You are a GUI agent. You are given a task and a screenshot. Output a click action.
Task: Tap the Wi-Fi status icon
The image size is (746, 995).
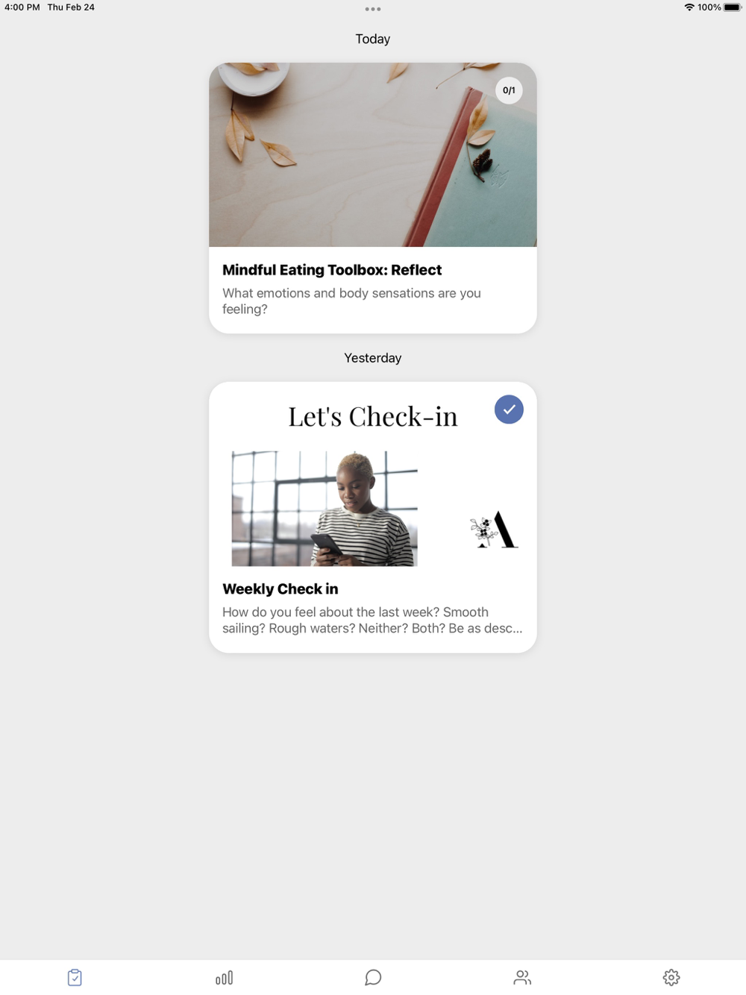point(689,7)
